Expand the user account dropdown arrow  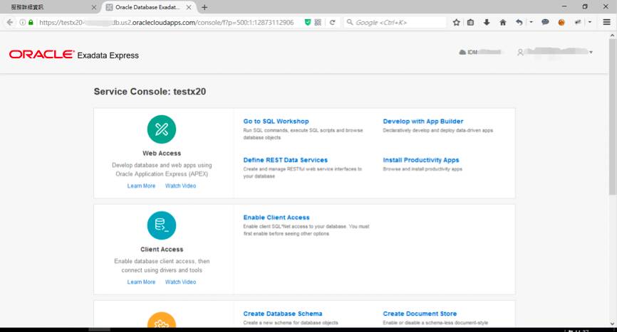(591, 52)
